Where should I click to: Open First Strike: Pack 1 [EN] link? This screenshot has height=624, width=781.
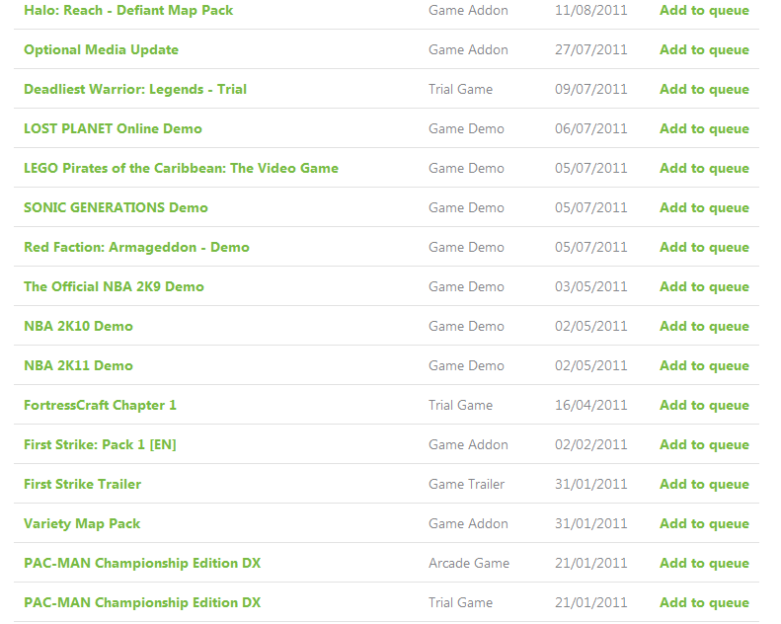point(100,444)
